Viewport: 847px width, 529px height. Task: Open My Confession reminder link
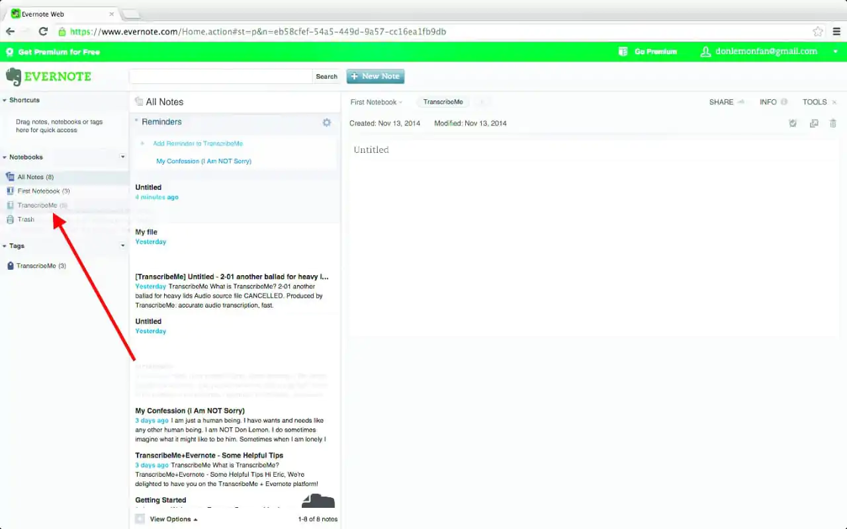pos(204,161)
